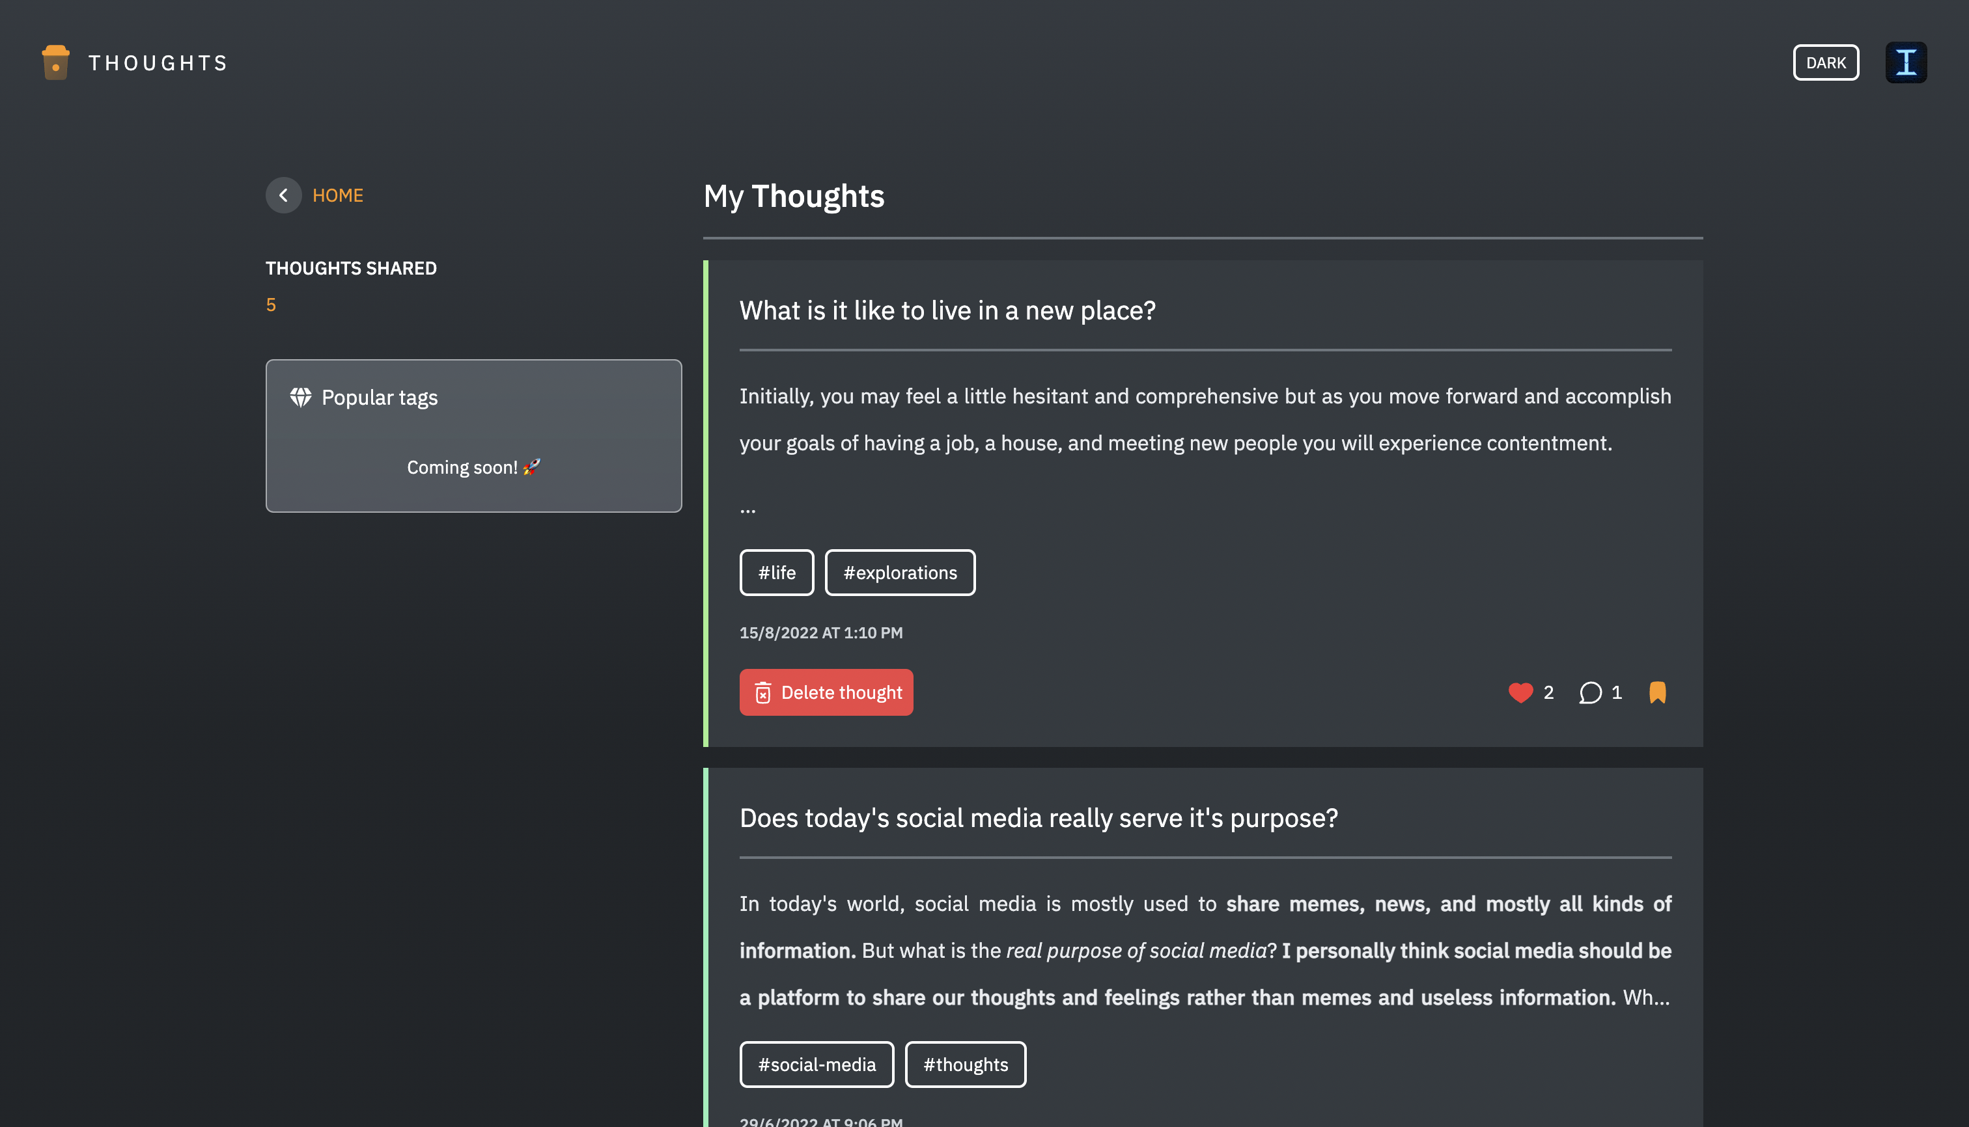Delete the new place thought
This screenshot has width=1969, height=1127.
tap(826, 692)
